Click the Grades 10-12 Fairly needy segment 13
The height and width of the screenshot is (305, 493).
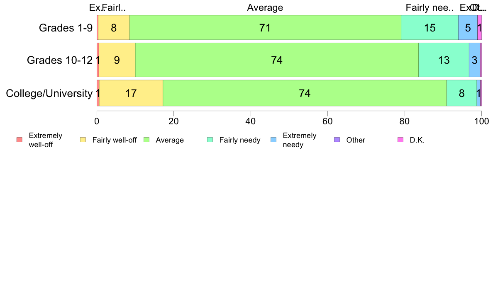pyautogui.click(x=444, y=60)
